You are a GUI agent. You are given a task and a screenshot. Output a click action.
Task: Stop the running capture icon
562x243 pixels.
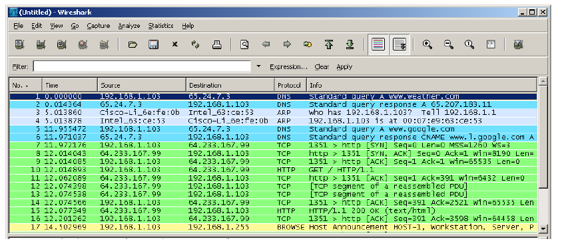coord(83,44)
